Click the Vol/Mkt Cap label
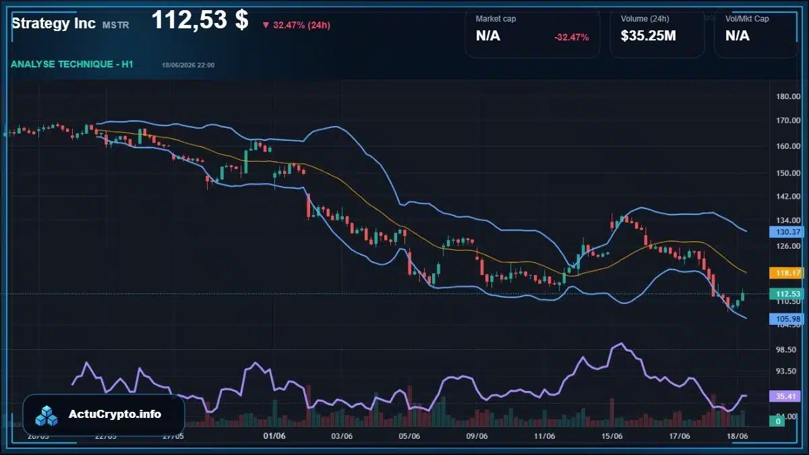 click(747, 19)
